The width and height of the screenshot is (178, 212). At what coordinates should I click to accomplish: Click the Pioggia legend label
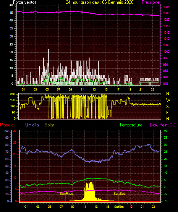pos(7,125)
